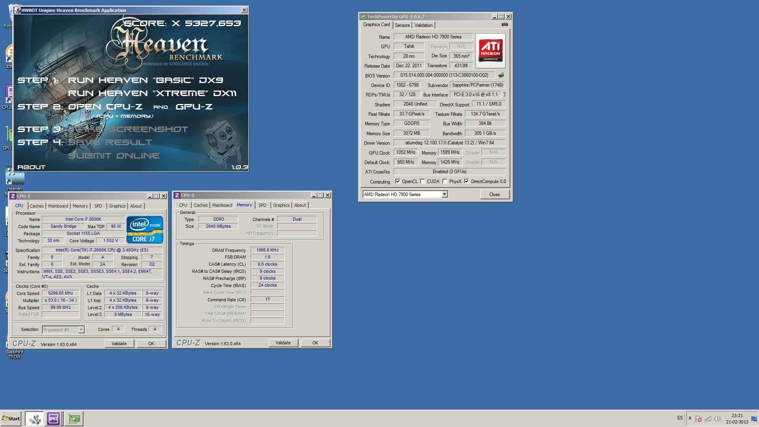759x427 pixels.
Task: Click the ES language indicator in taskbar
Action: 680,418
